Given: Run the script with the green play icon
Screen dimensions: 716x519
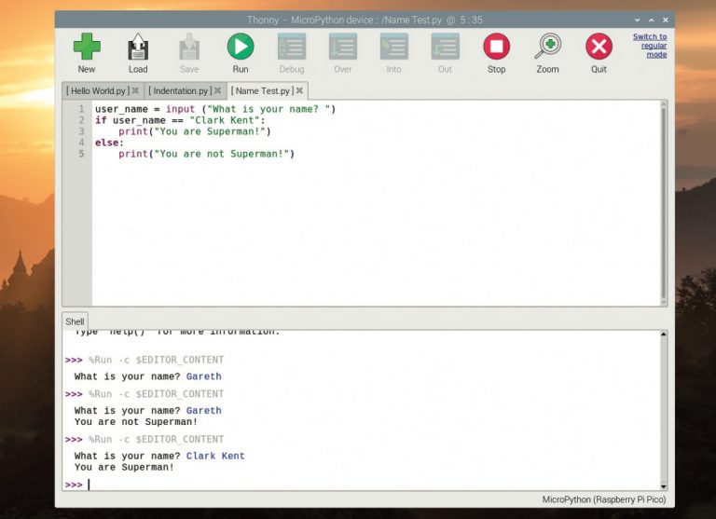Looking at the screenshot, I should point(241,47).
